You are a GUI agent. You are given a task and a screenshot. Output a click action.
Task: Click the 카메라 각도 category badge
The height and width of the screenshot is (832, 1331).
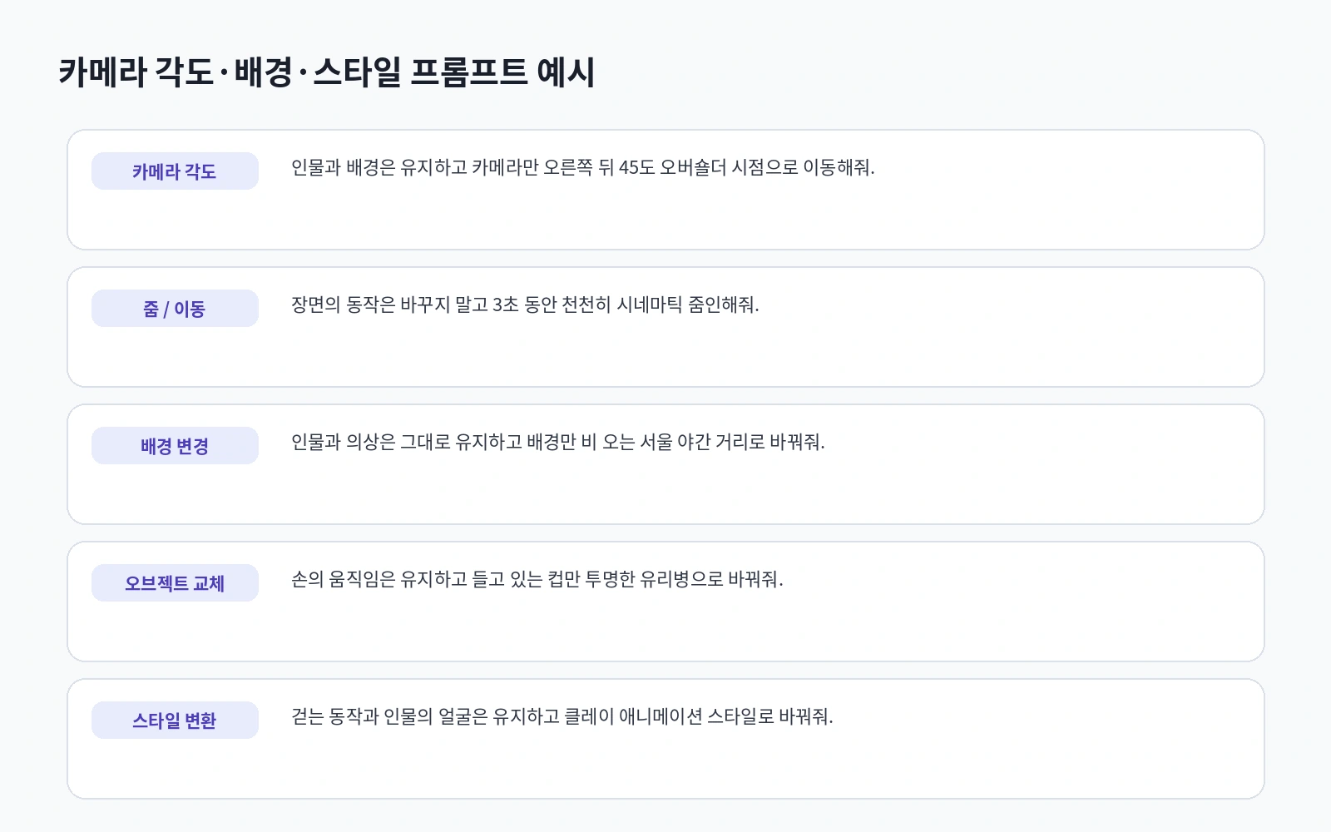[175, 171]
